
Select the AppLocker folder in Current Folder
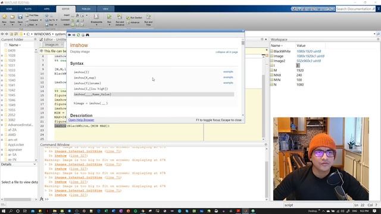[16, 144]
